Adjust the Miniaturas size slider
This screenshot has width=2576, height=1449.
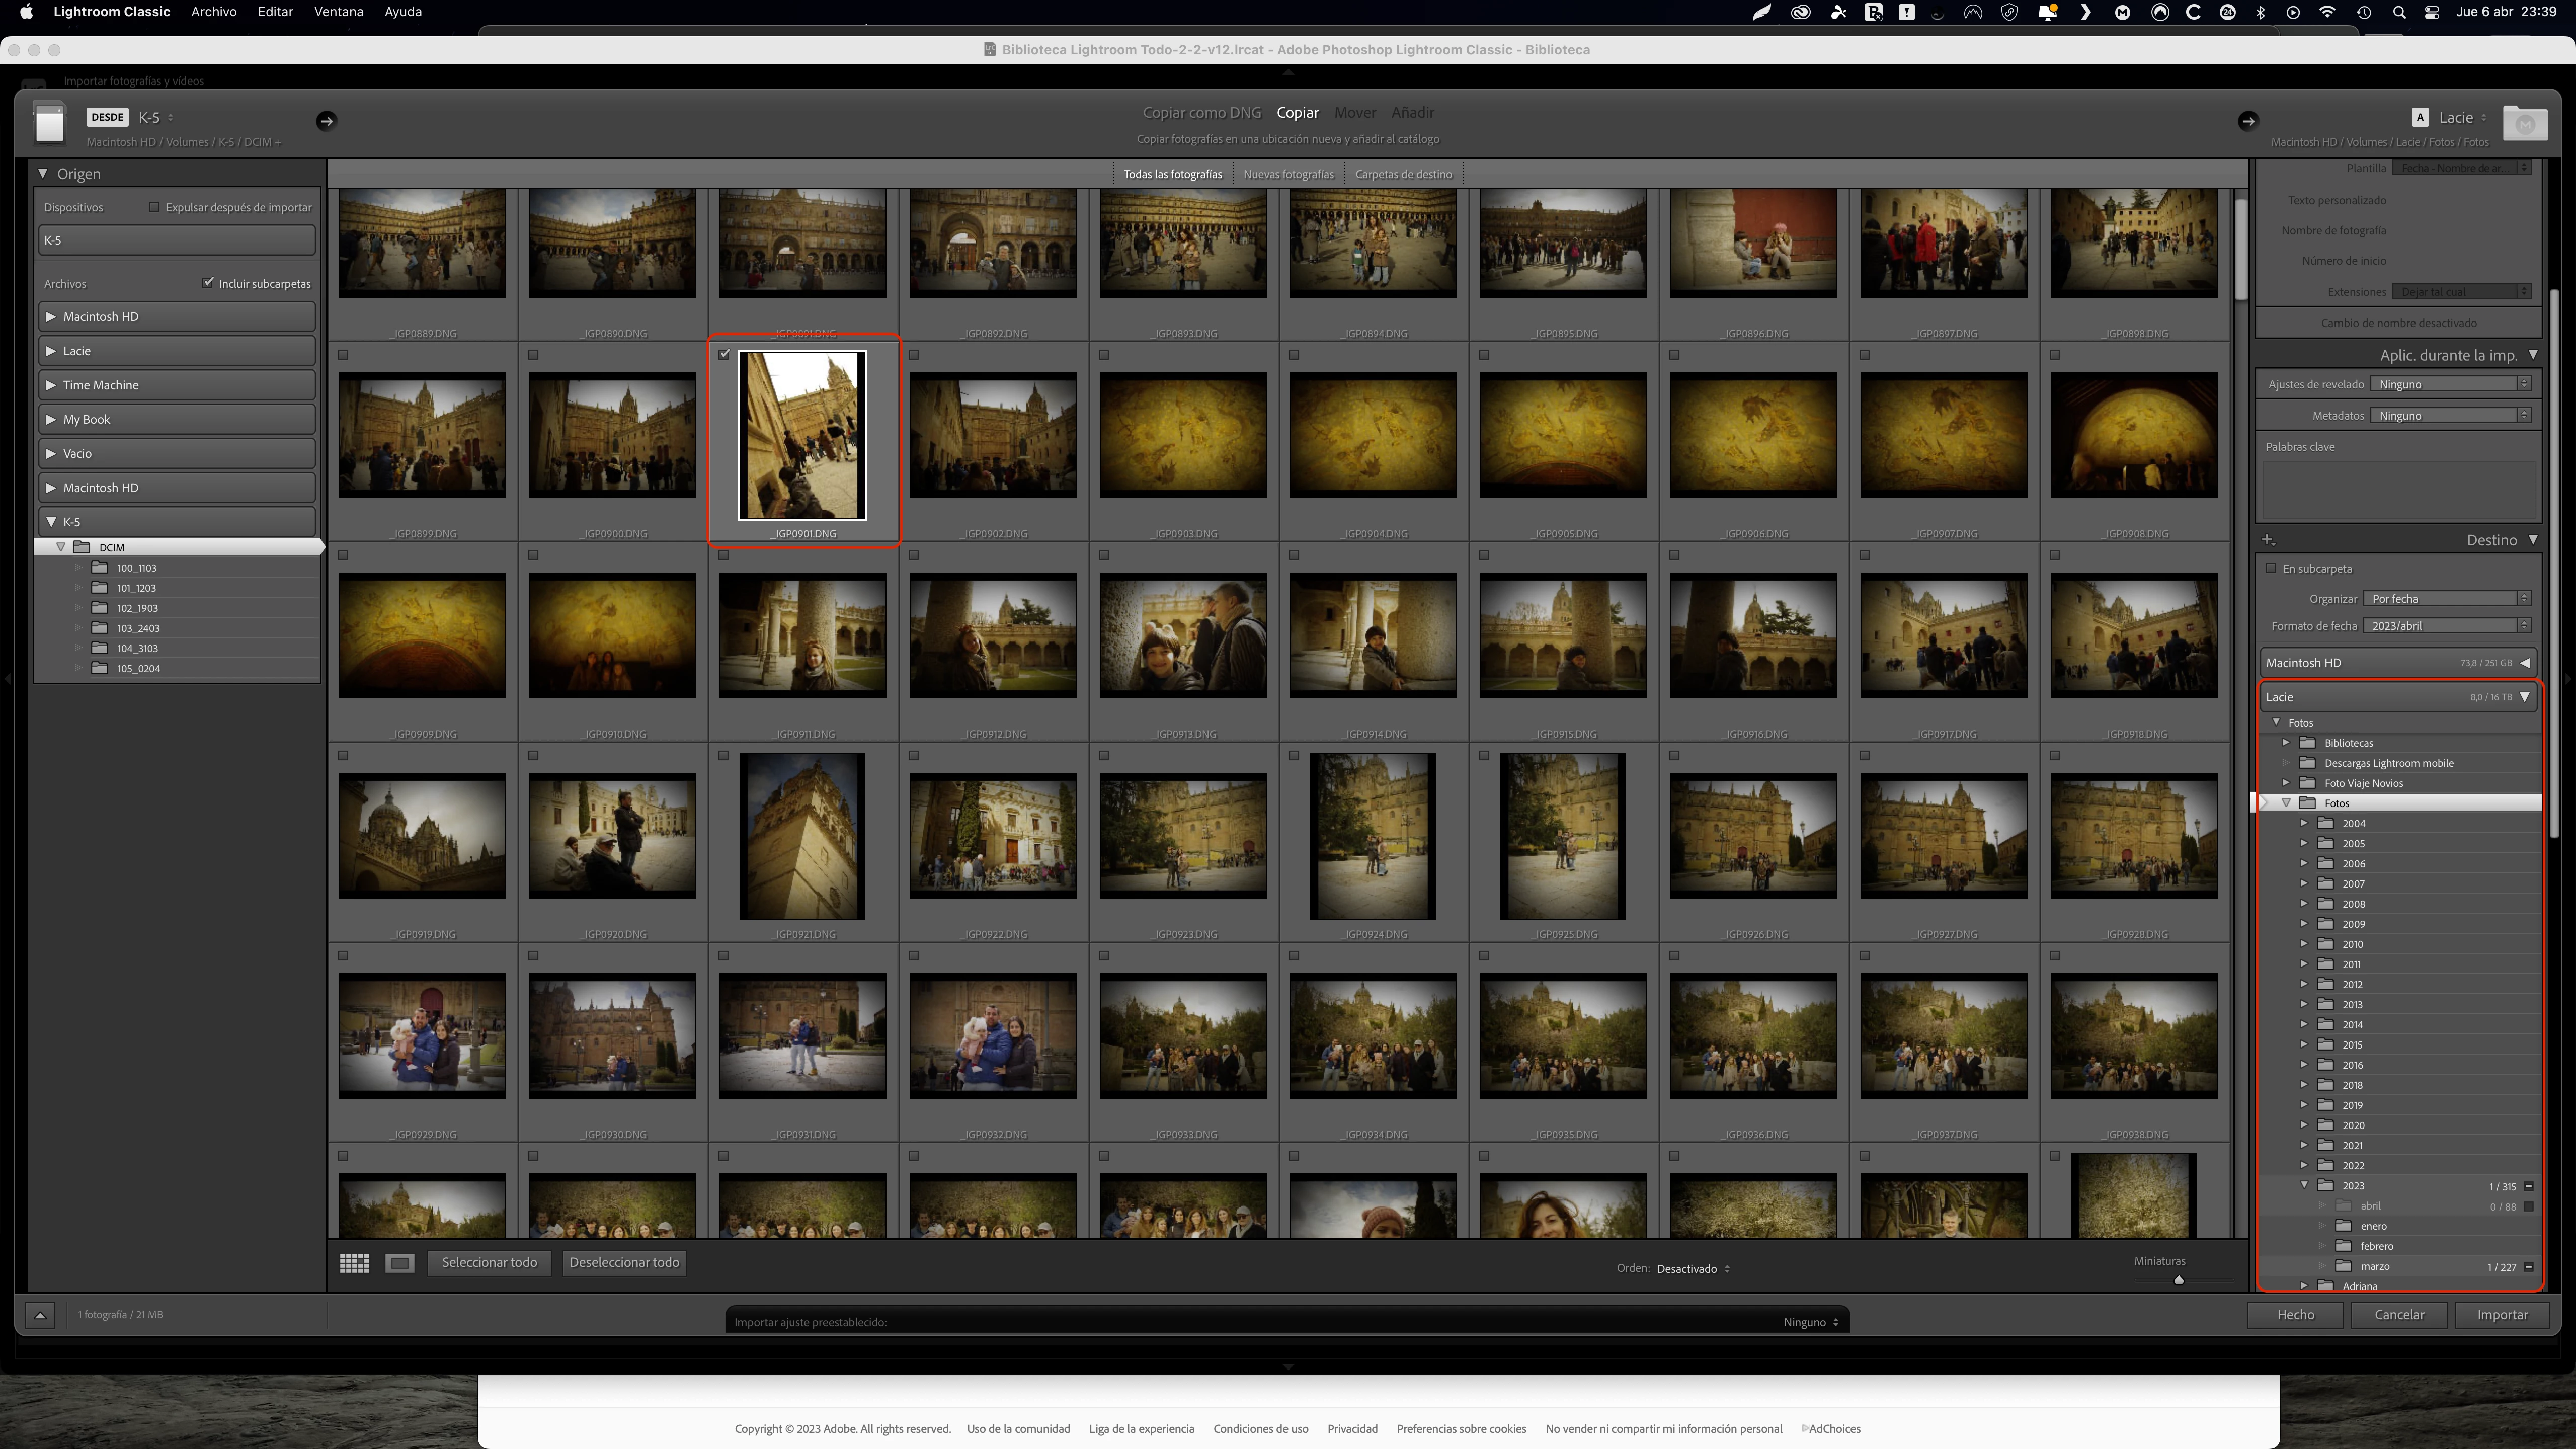(x=2178, y=1280)
